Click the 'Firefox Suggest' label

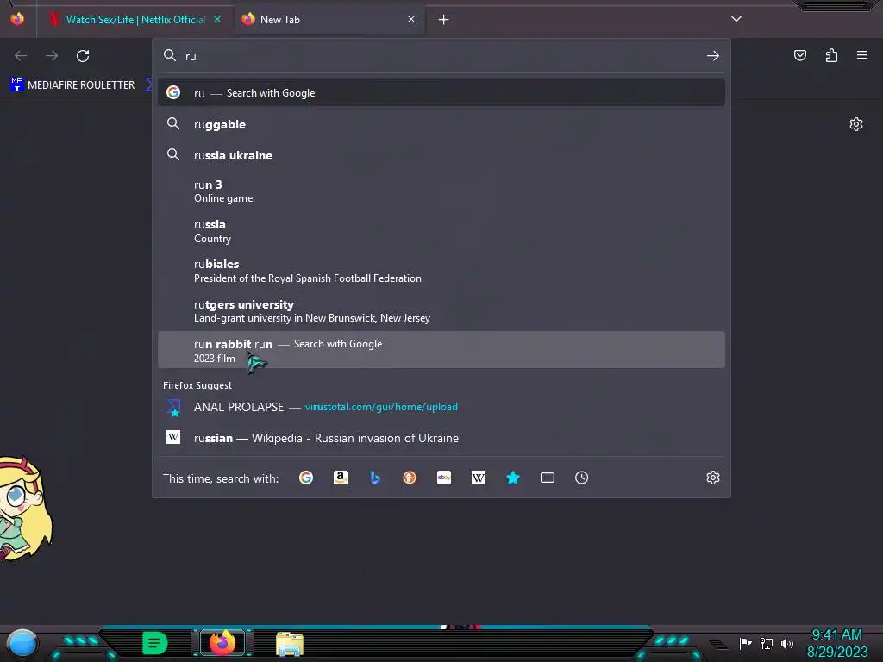tap(197, 385)
